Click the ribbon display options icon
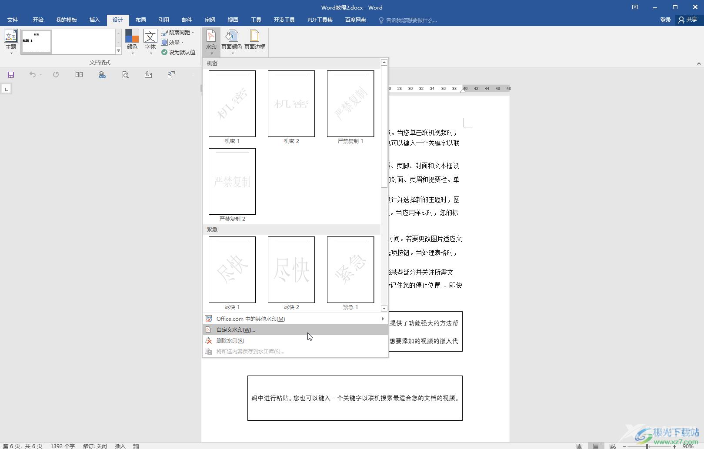Viewport: 704px width, 449px height. [x=635, y=7]
